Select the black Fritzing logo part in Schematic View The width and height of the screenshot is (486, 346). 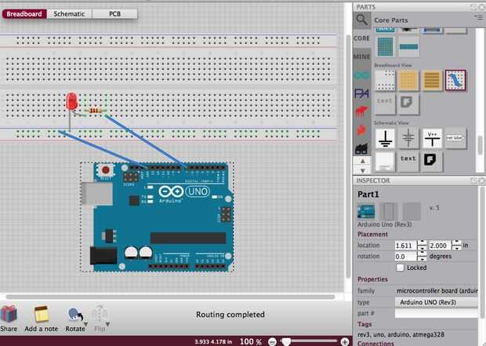(431, 161)
